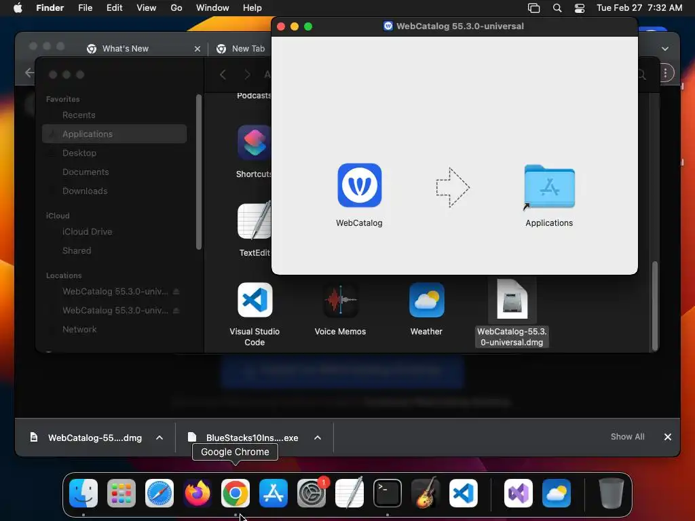Open blue Visual Studio Code Dock icon
The height and width of the screenshot is (521, 695).
(463, 493)
